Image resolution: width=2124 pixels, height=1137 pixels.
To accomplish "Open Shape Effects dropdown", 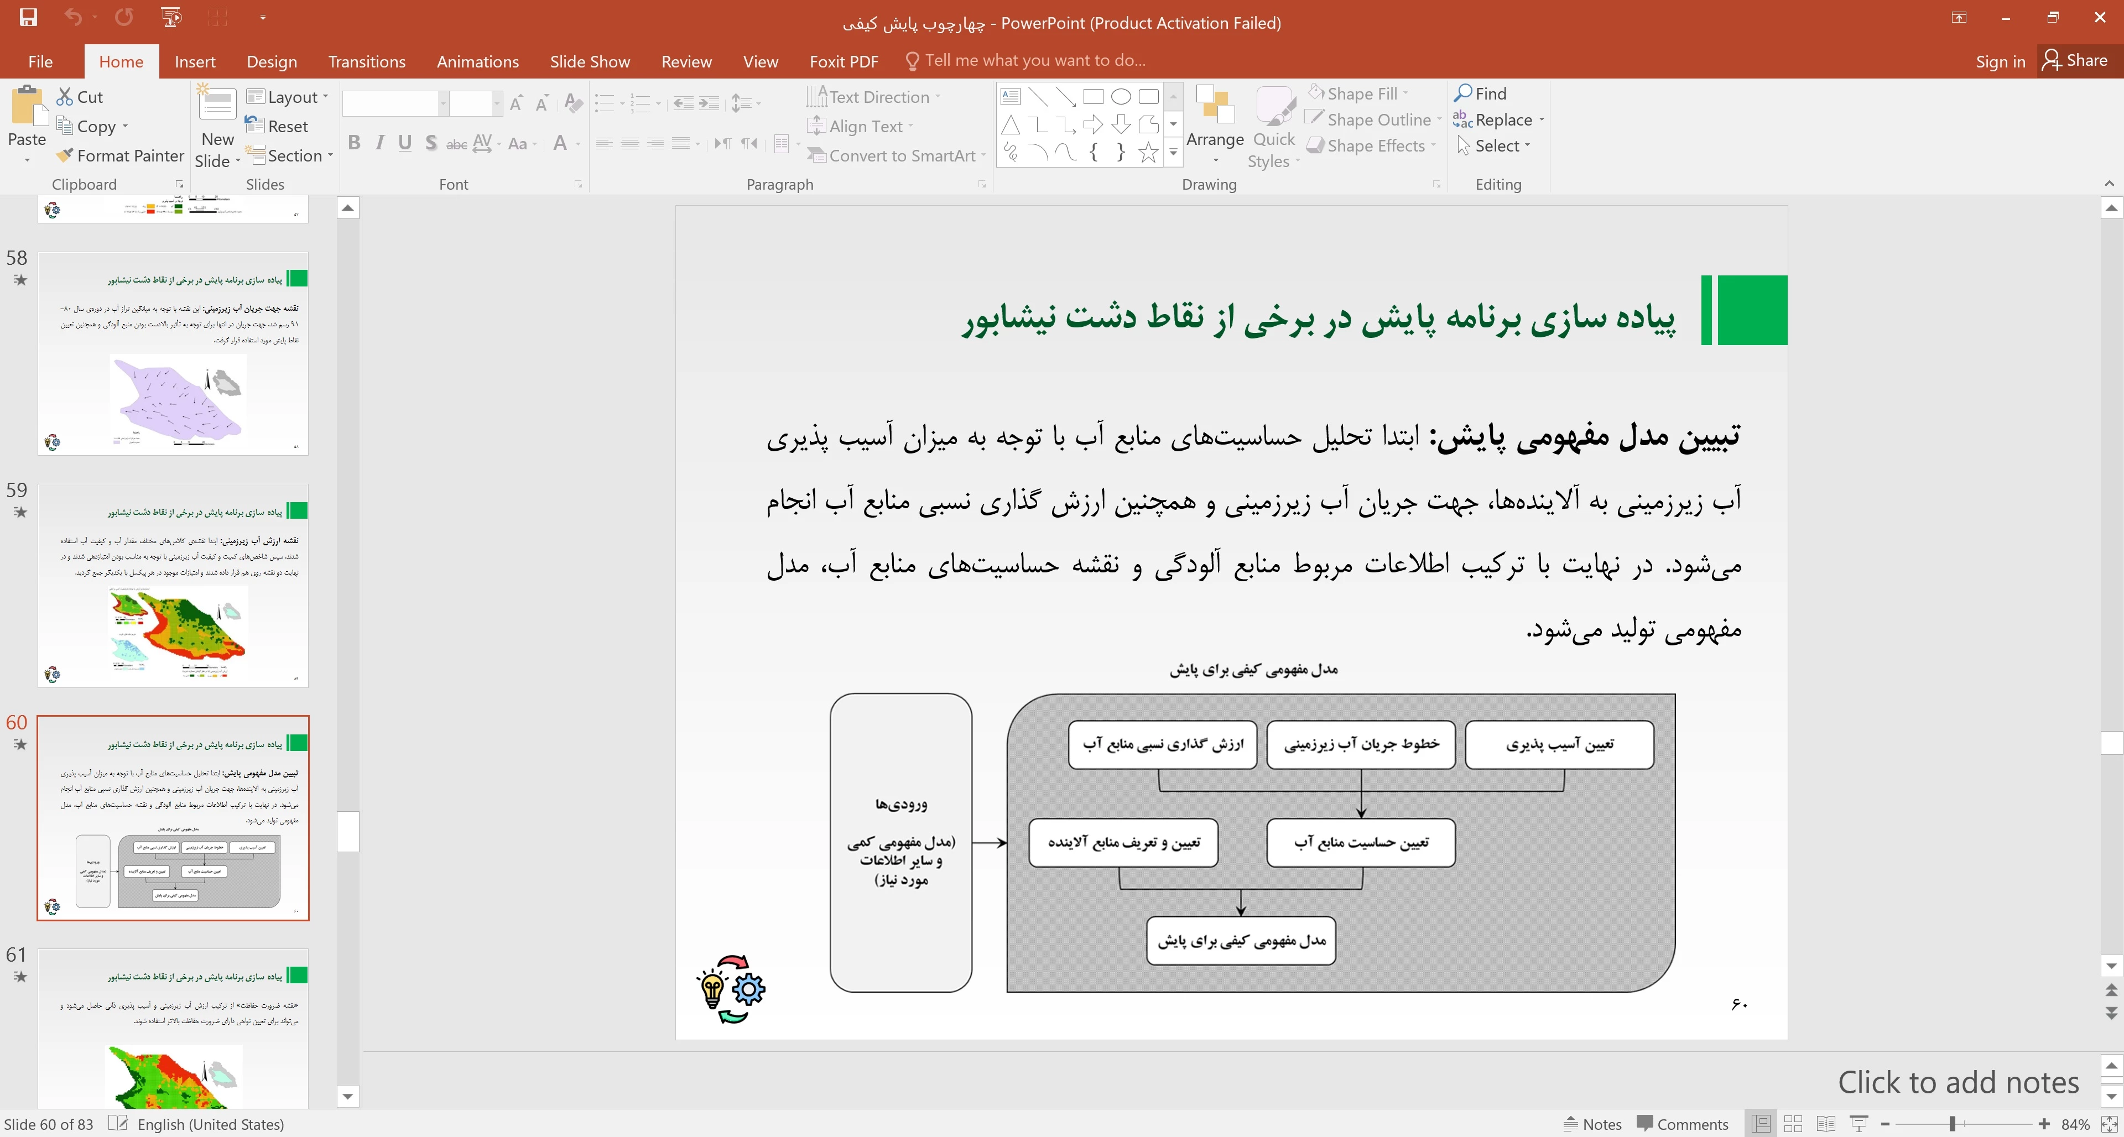I will coord(1372,146).
